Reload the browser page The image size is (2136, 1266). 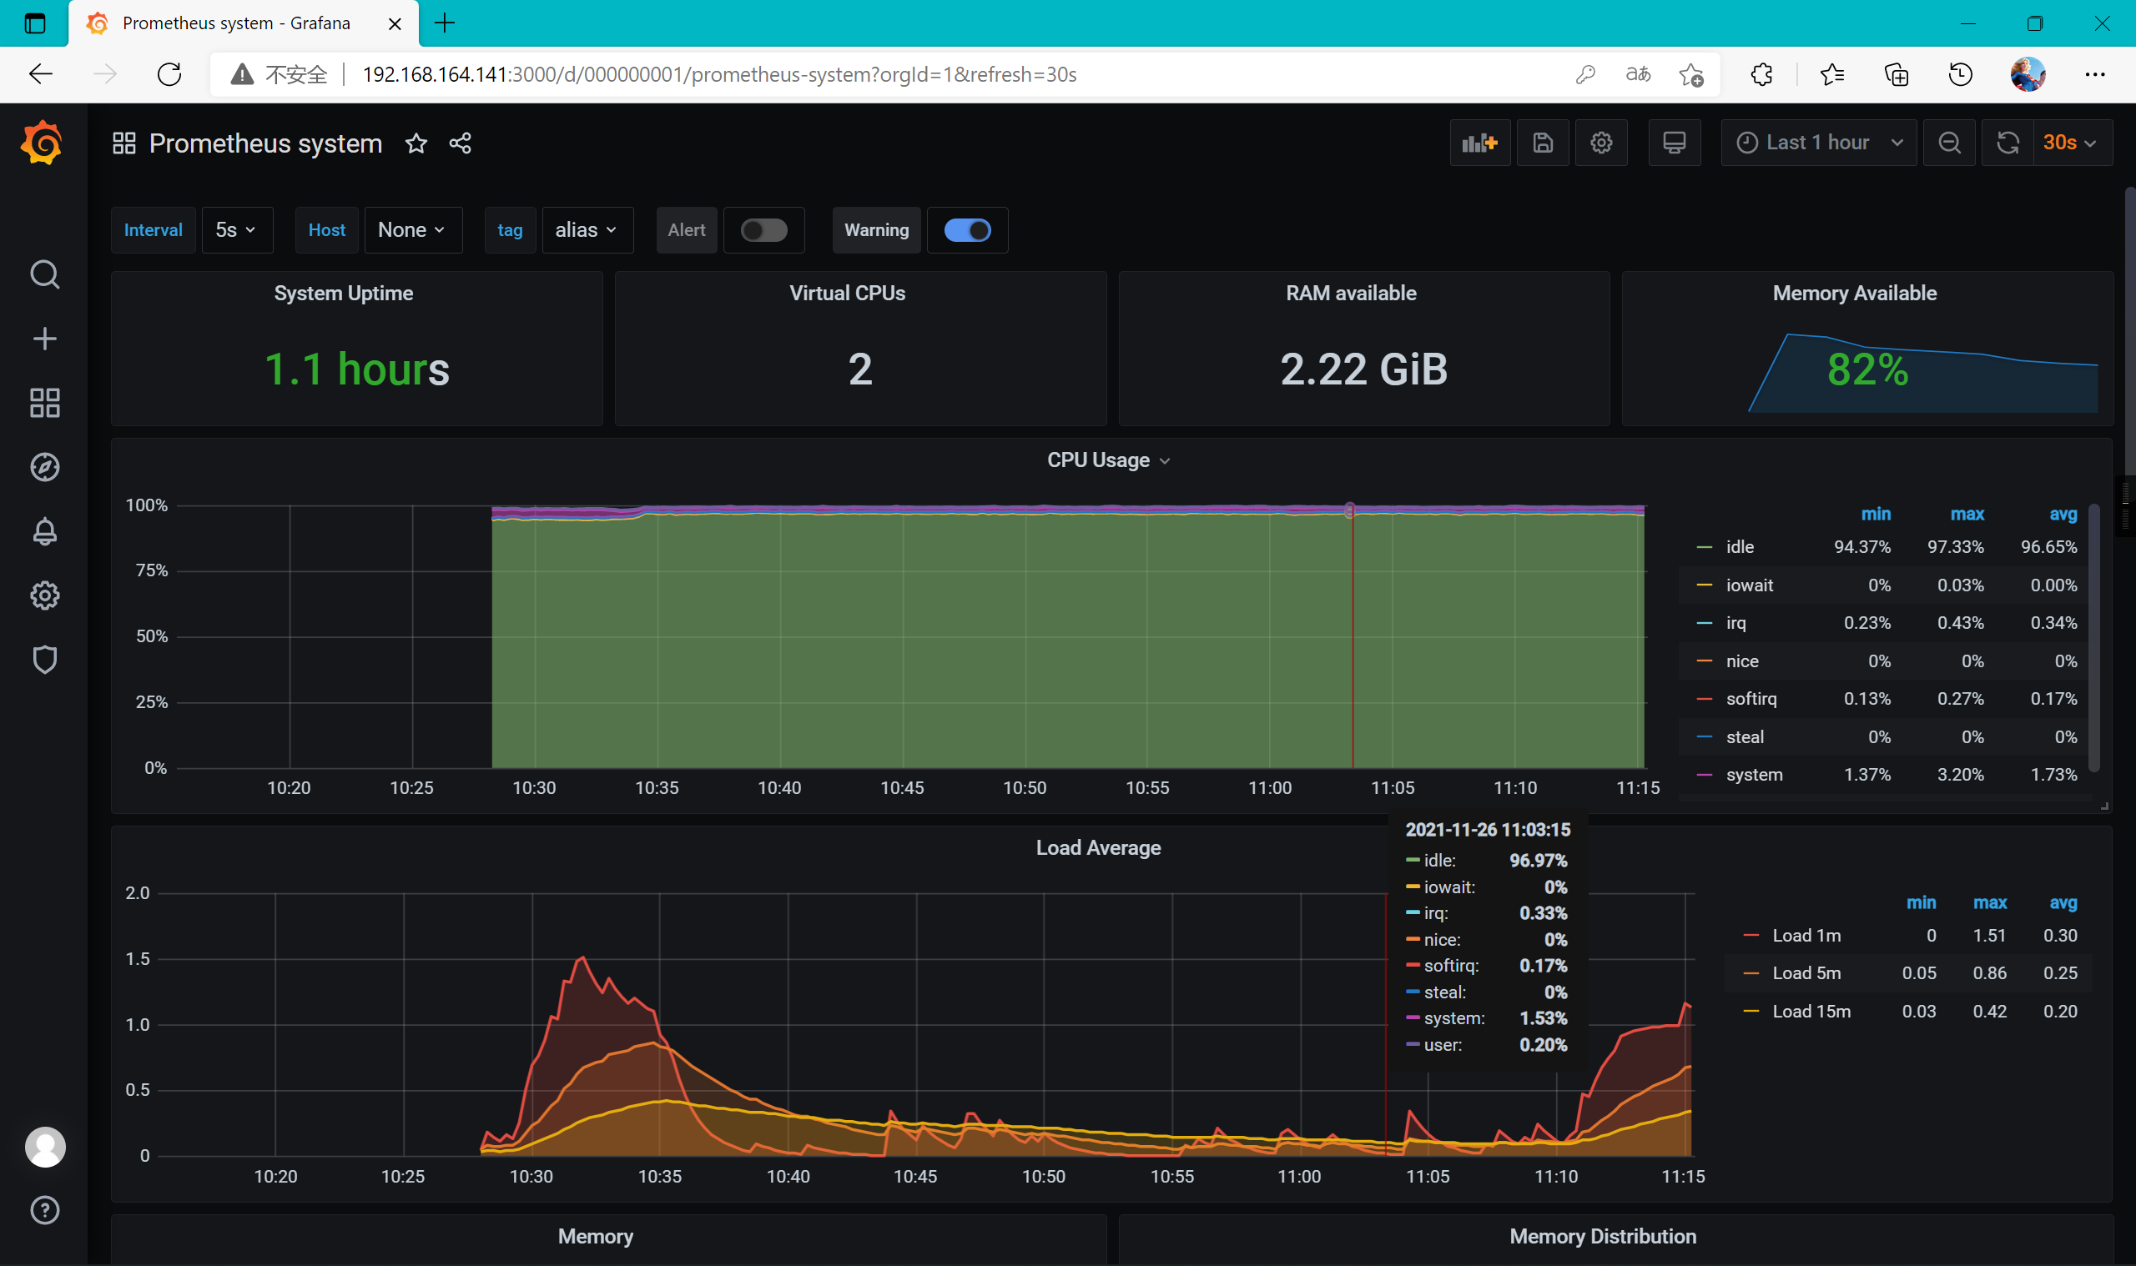point(169,74)
